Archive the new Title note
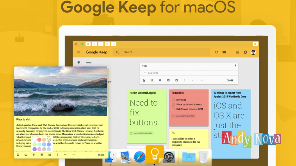This screenshot has width=296, height=166. 177,80
